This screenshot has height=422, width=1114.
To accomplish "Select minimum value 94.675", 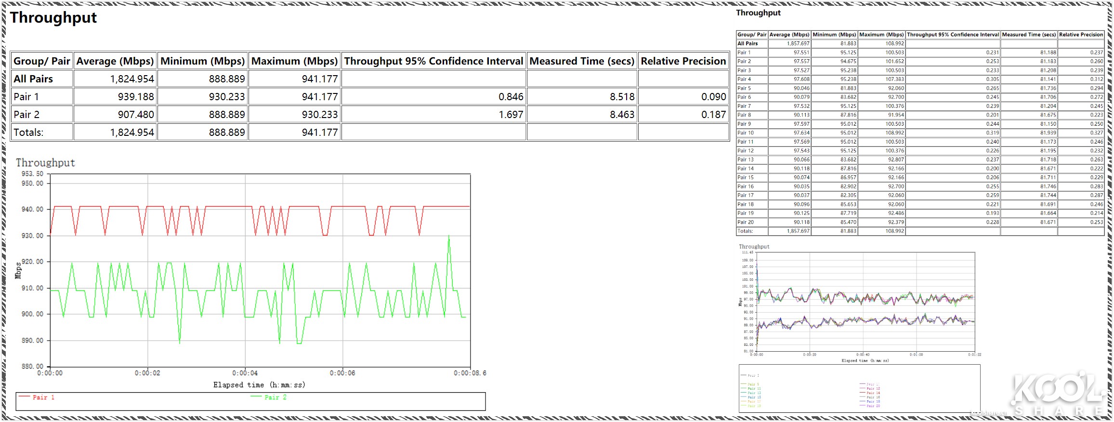I will (848, 62).
